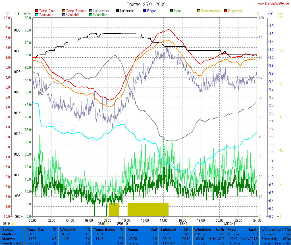Click the Windchill legend label
Viewport: 291px width, 245px height.
[73, 14]
